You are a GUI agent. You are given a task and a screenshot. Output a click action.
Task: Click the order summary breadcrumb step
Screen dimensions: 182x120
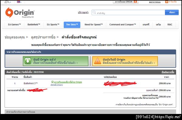pos(43,37)
